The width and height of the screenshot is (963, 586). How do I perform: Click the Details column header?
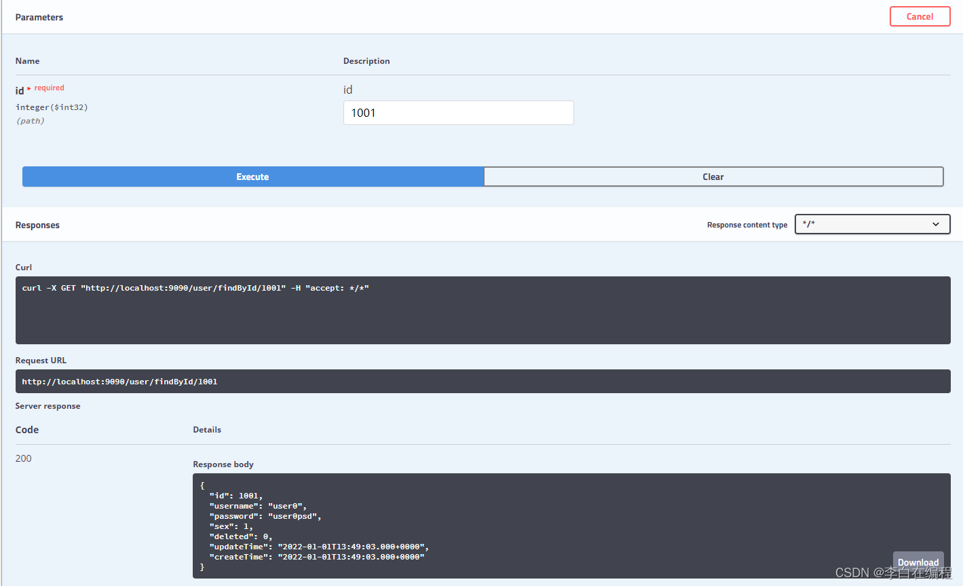pos(207,430)
